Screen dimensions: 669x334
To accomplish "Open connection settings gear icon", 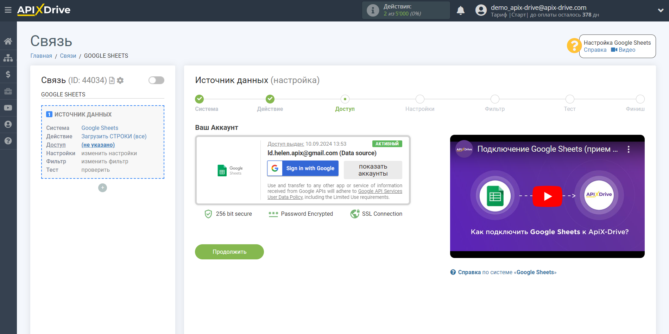I will [120, 81].
